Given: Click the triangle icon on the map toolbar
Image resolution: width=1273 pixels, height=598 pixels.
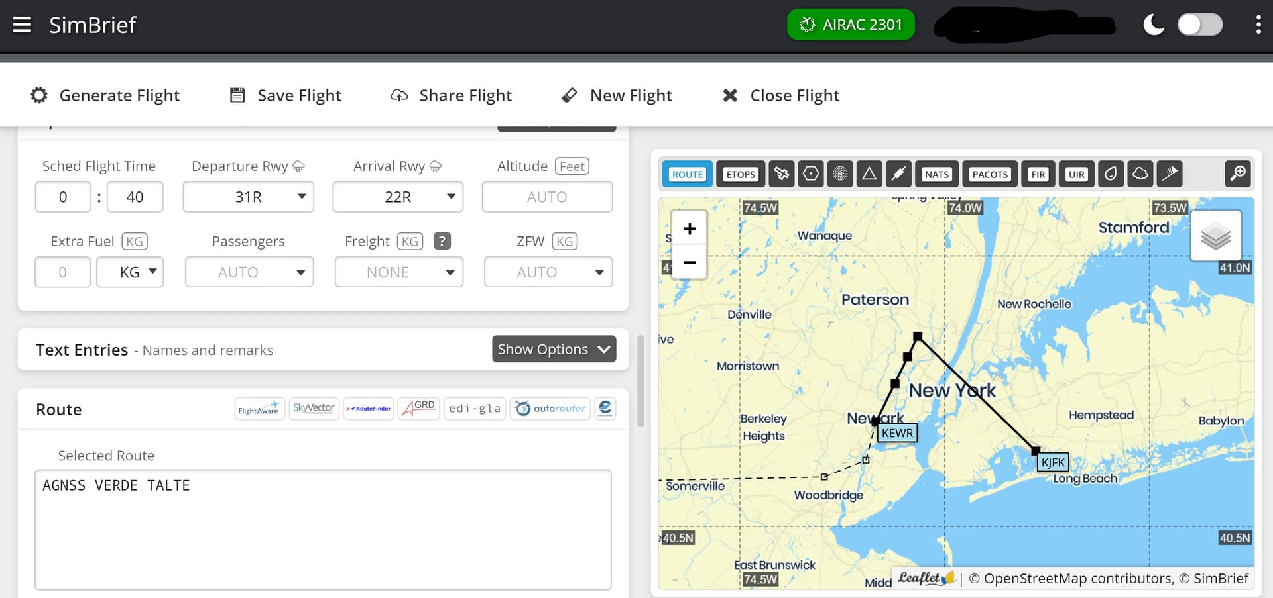Looking at the screenshot, I should click(869, 174).
